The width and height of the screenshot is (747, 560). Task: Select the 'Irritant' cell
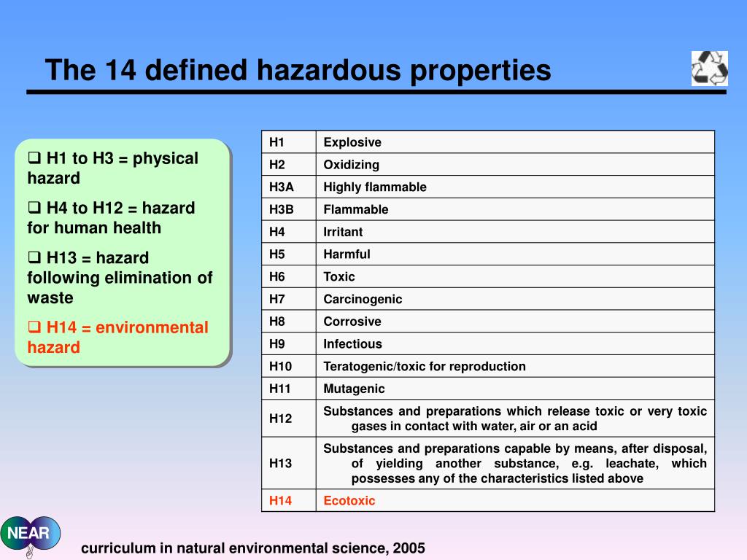(515, 231)
